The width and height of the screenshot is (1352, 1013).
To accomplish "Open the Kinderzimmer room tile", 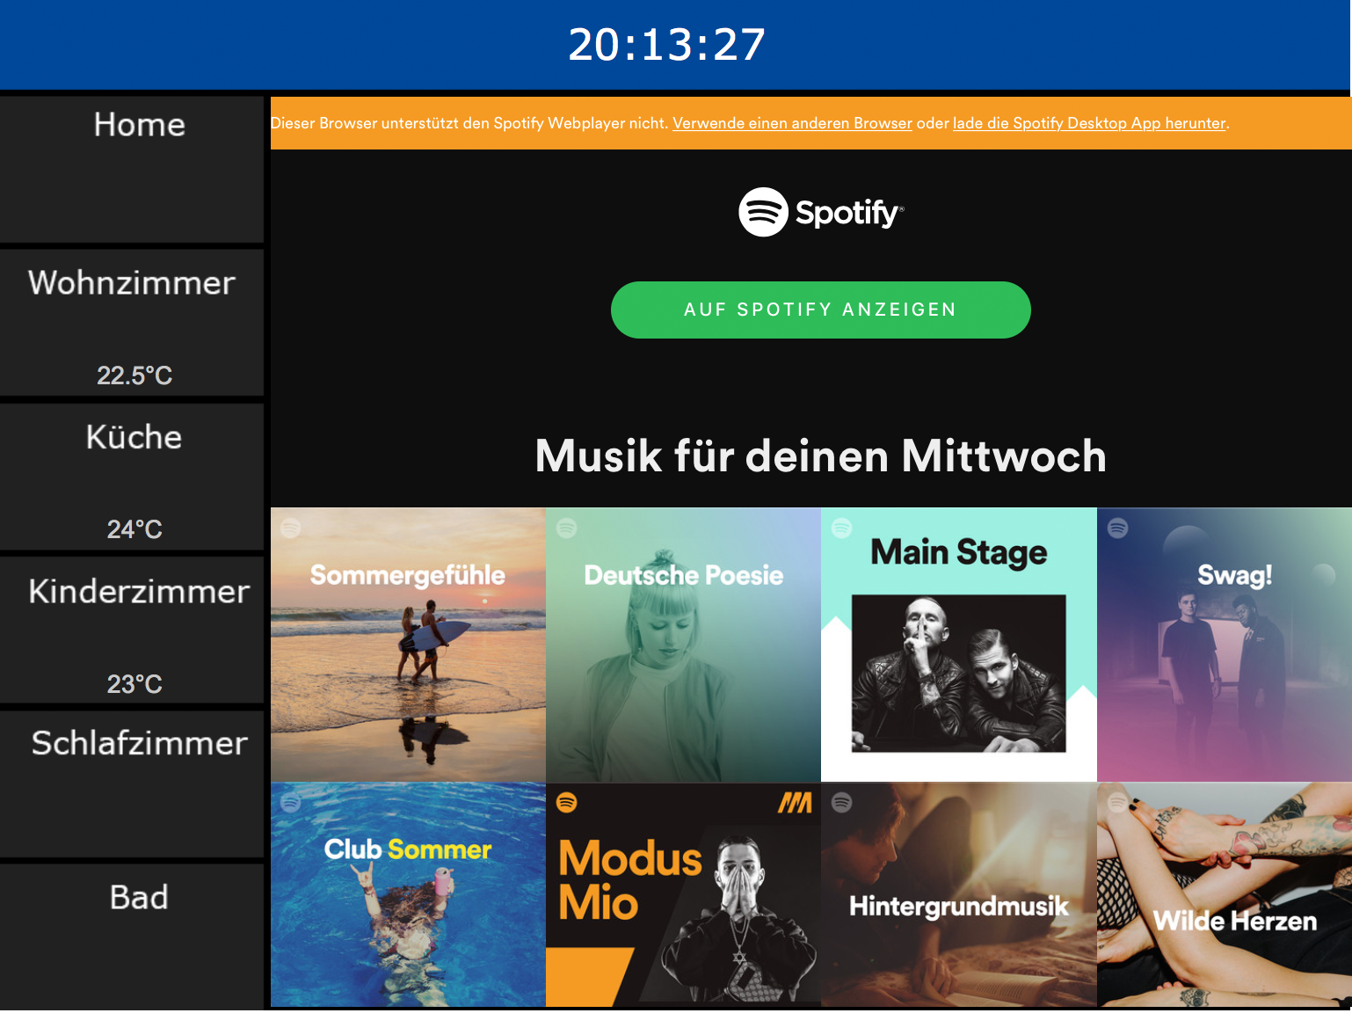I will 132,630.
